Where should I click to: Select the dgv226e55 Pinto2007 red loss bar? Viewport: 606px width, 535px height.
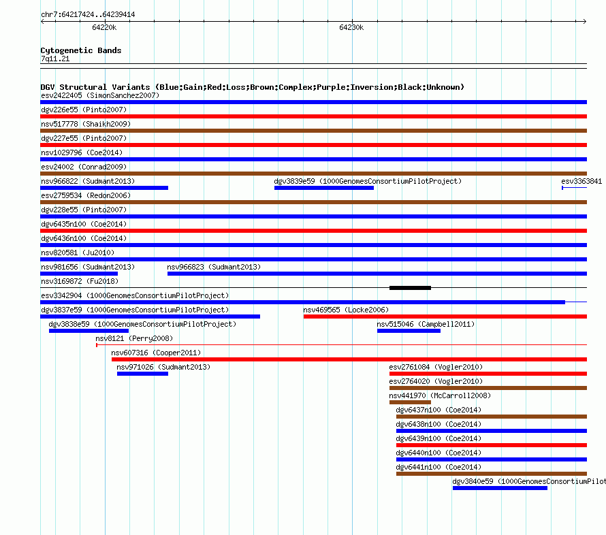pyautogui.click(x=313, y=116)
